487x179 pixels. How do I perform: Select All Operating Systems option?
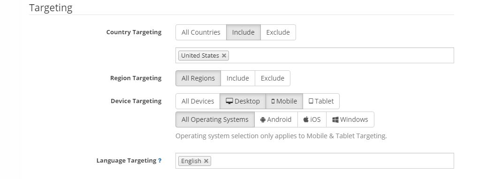coord(215,119)
